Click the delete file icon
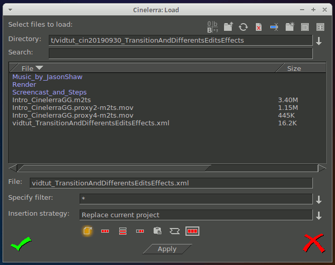335x265 pixels. pos(259,27)
